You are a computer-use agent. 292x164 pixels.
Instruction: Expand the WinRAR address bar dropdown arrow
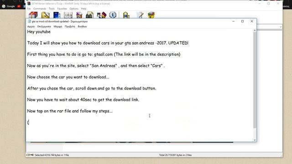click(281, 27)
